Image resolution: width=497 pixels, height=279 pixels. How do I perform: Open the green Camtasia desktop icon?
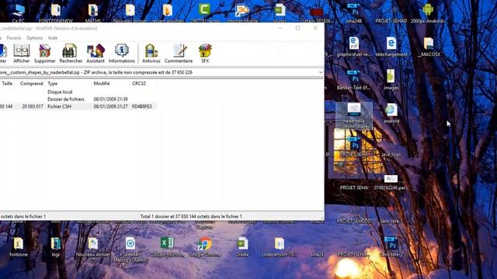(205, 13)
